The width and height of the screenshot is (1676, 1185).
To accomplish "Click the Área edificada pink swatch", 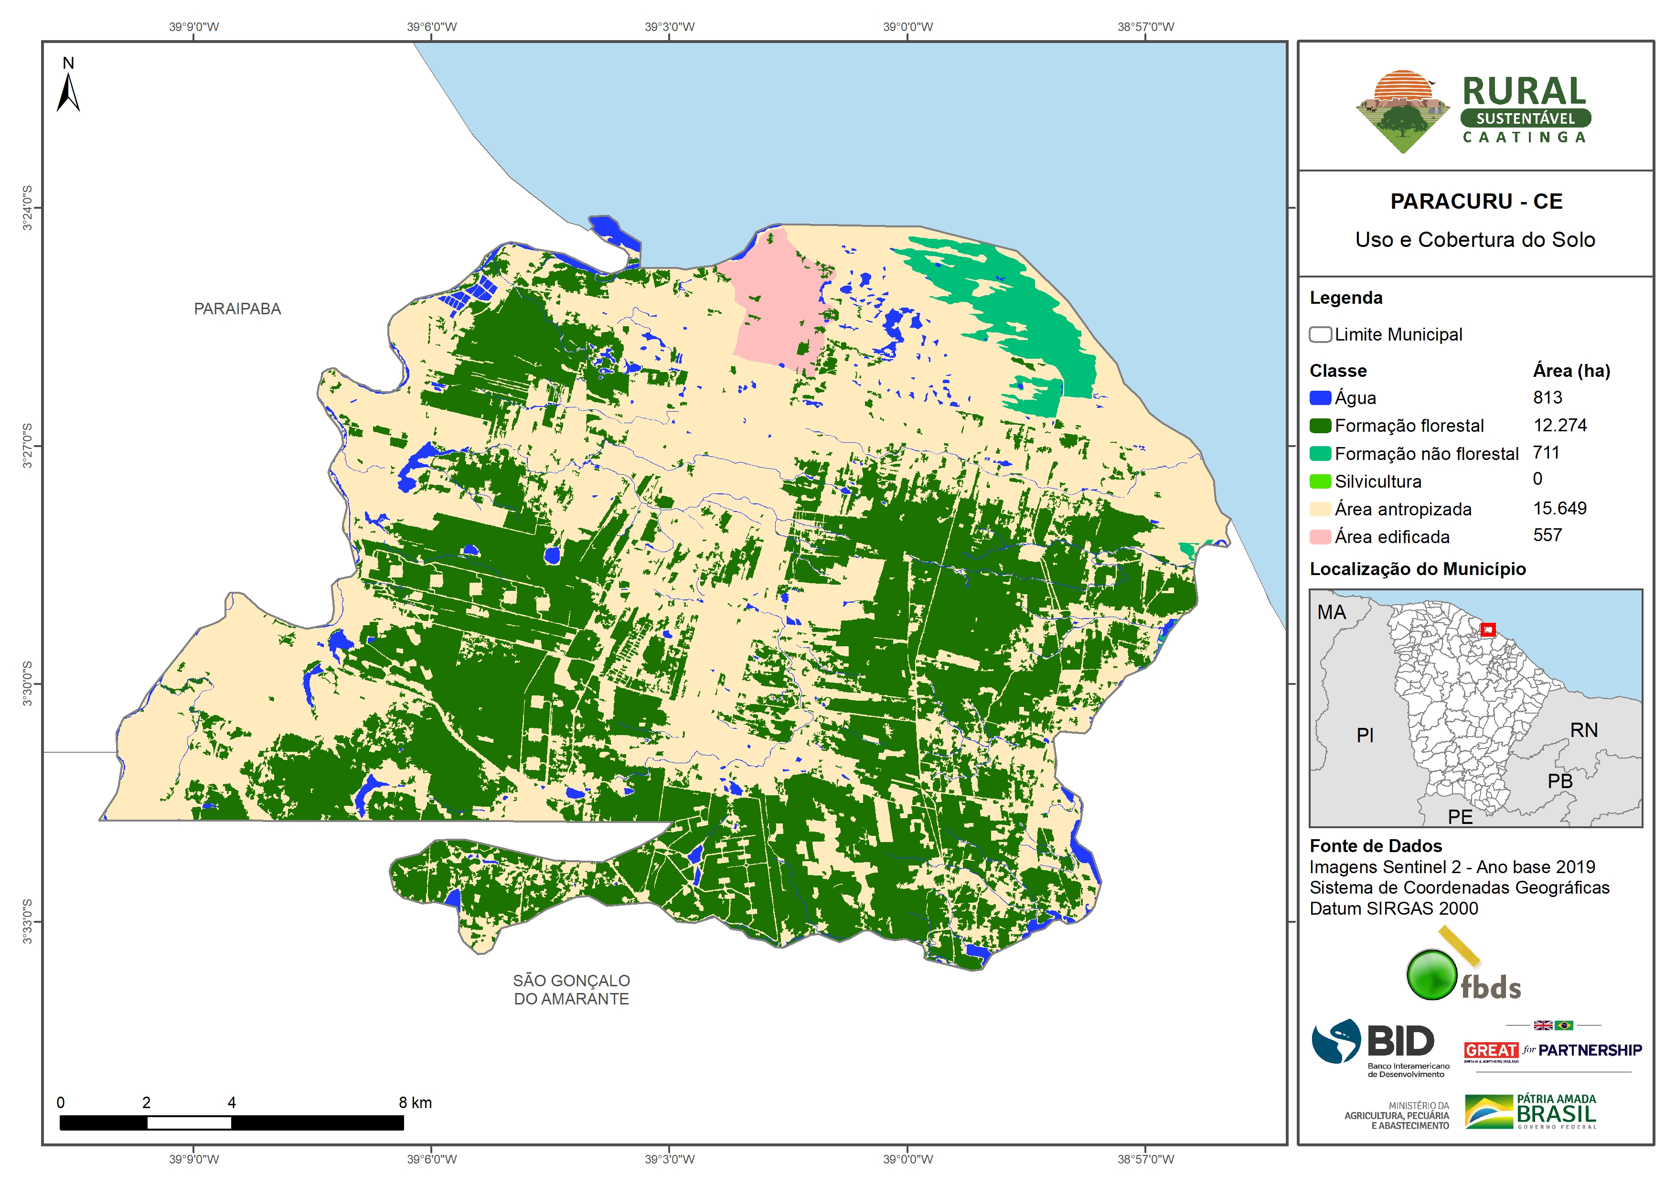I will (x=1320, y=537).
